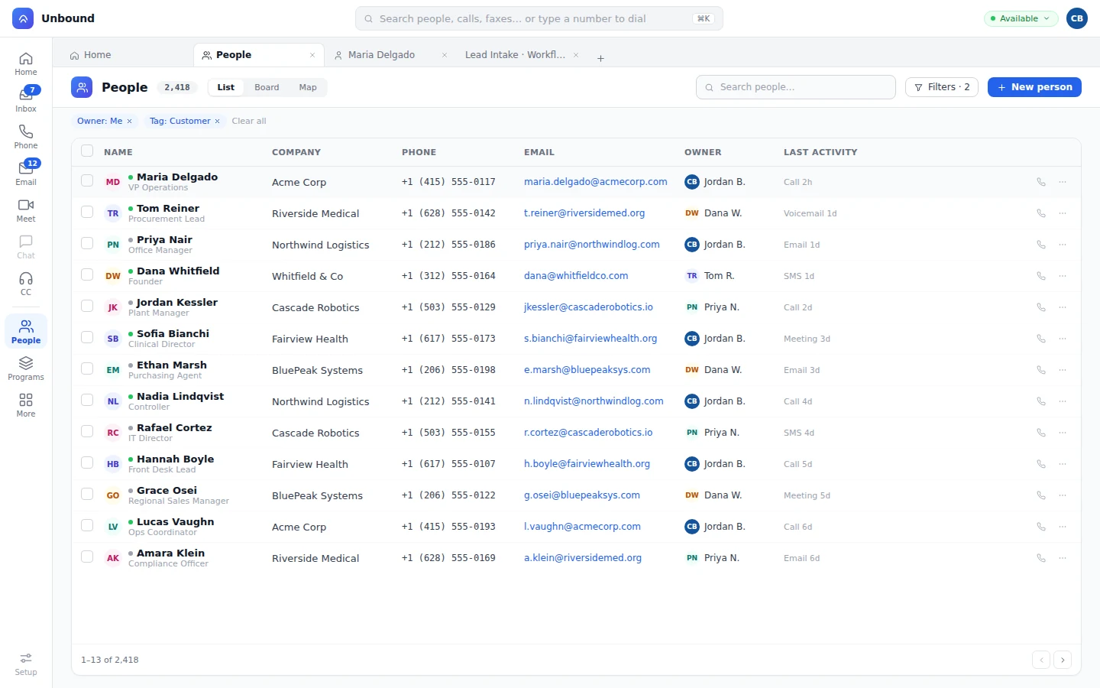Click the CB user avatar
This screenshot has height=688, width=1100.
[x=1077, y=18]
